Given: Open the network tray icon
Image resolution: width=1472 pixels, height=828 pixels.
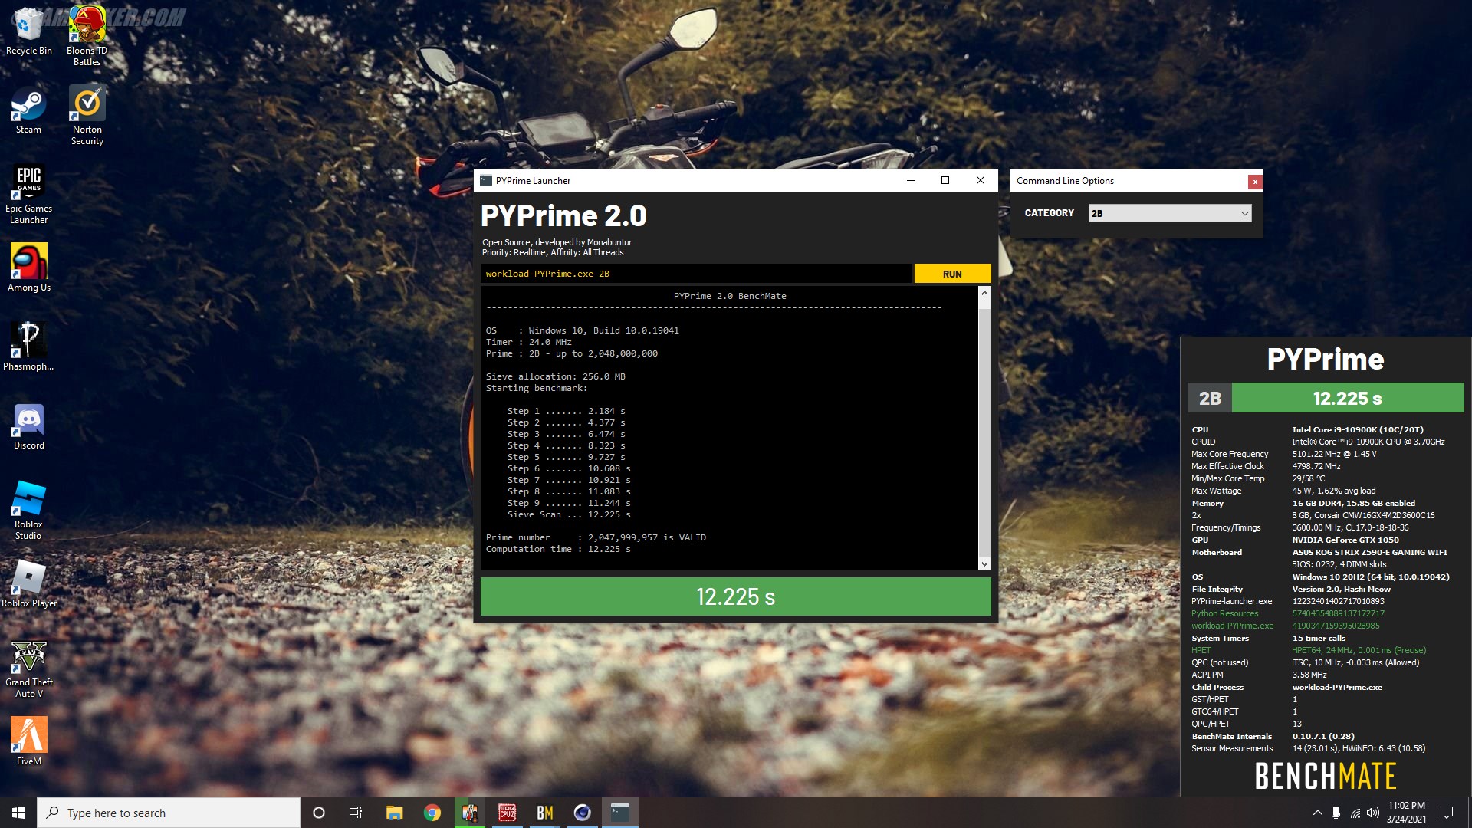Looking at the screenshot, I should click(x=1355, y=813).
